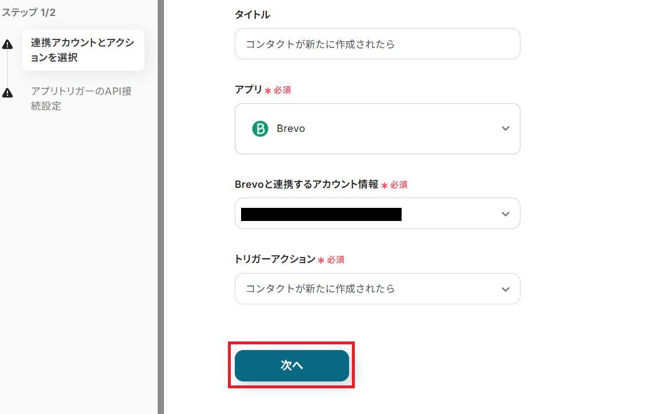The height and width of the screenshot is (414, 653).
Task: Click the red 必須 marker beside アプリ
Action: click(x=282, y=90)
